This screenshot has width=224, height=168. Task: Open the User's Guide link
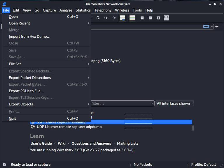pyautogui.click(x=41, y=143)
